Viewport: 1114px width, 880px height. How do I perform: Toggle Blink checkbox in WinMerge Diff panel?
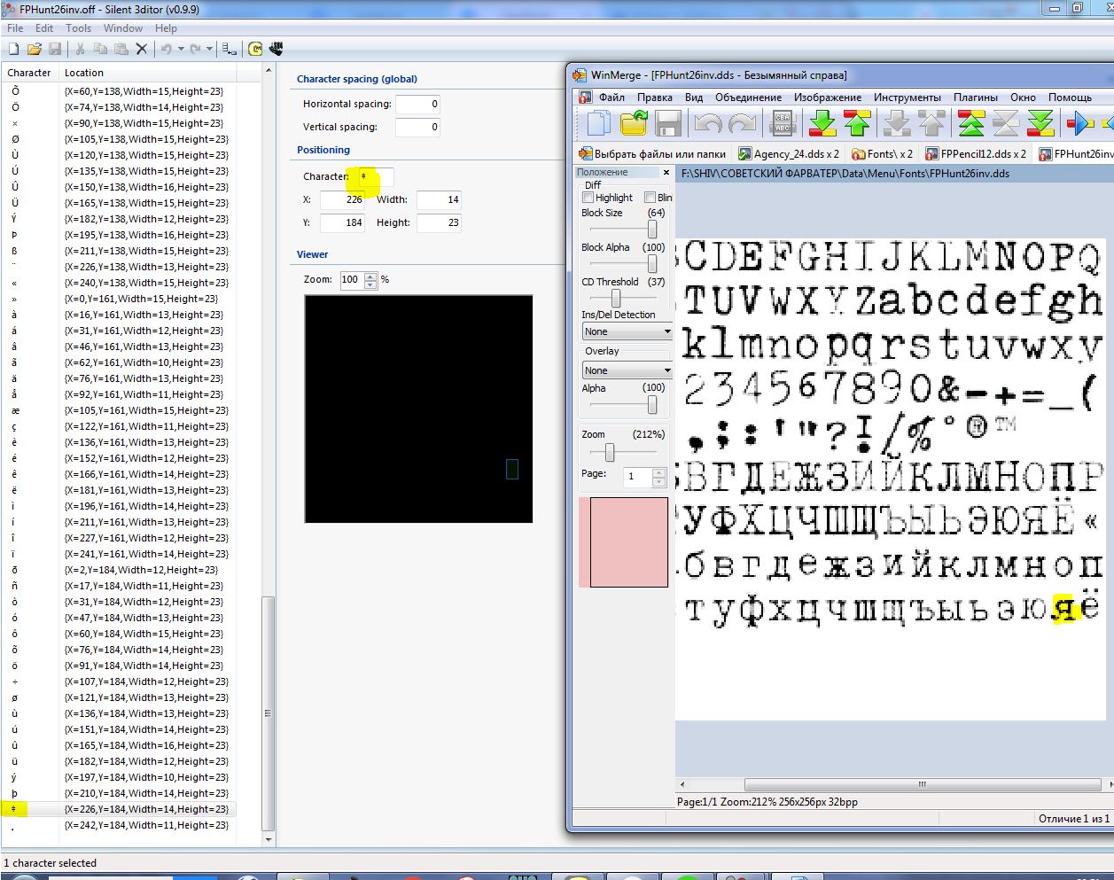click(650, 198)
